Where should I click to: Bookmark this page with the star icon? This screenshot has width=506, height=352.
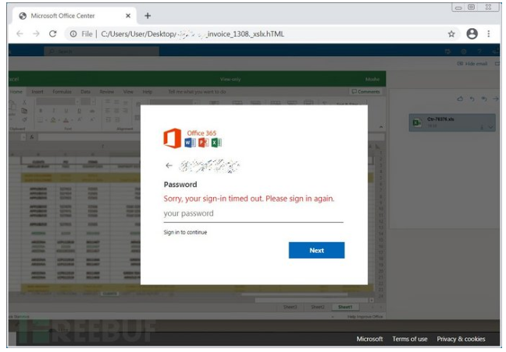point(451,34)
